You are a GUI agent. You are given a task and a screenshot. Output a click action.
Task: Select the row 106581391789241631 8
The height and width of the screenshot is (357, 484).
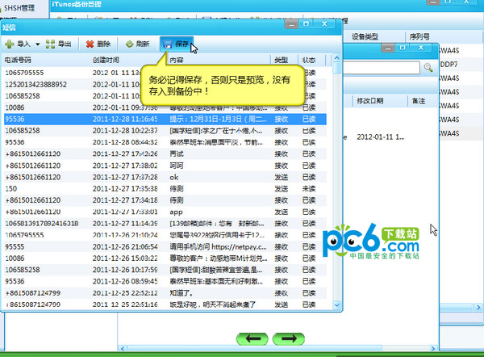[165, 224]
